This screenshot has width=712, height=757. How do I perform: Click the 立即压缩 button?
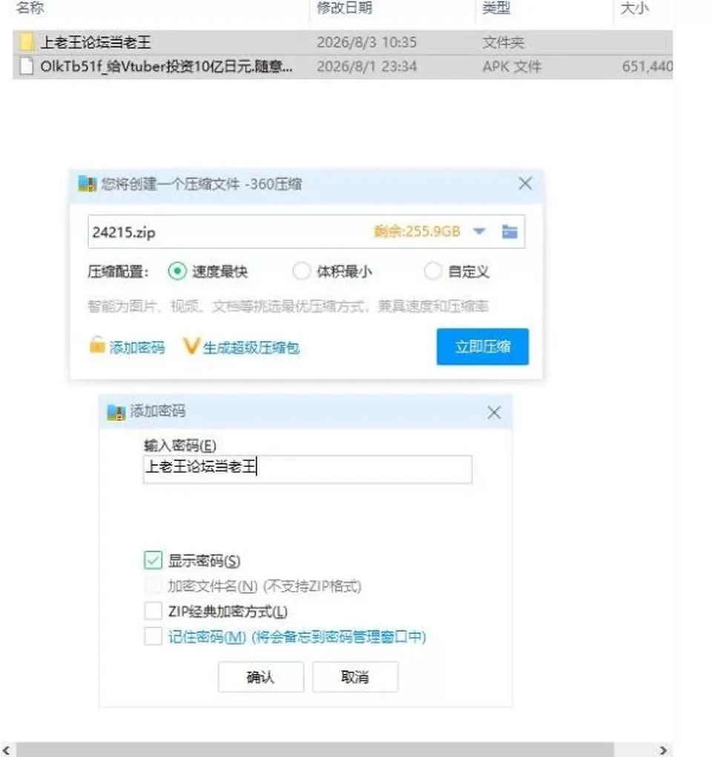point(483,347)
